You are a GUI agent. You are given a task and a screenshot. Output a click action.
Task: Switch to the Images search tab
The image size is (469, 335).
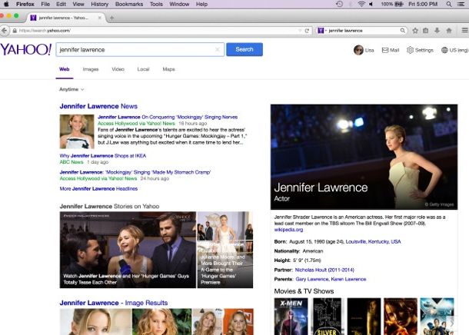(91, 69)
